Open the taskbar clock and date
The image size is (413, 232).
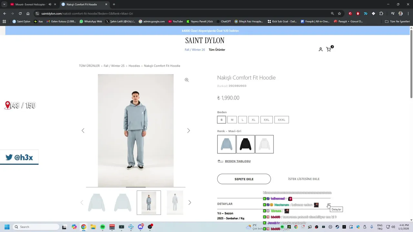click(x=404, y=227)
